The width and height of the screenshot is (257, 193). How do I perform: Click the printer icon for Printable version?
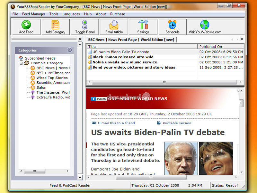158,123
